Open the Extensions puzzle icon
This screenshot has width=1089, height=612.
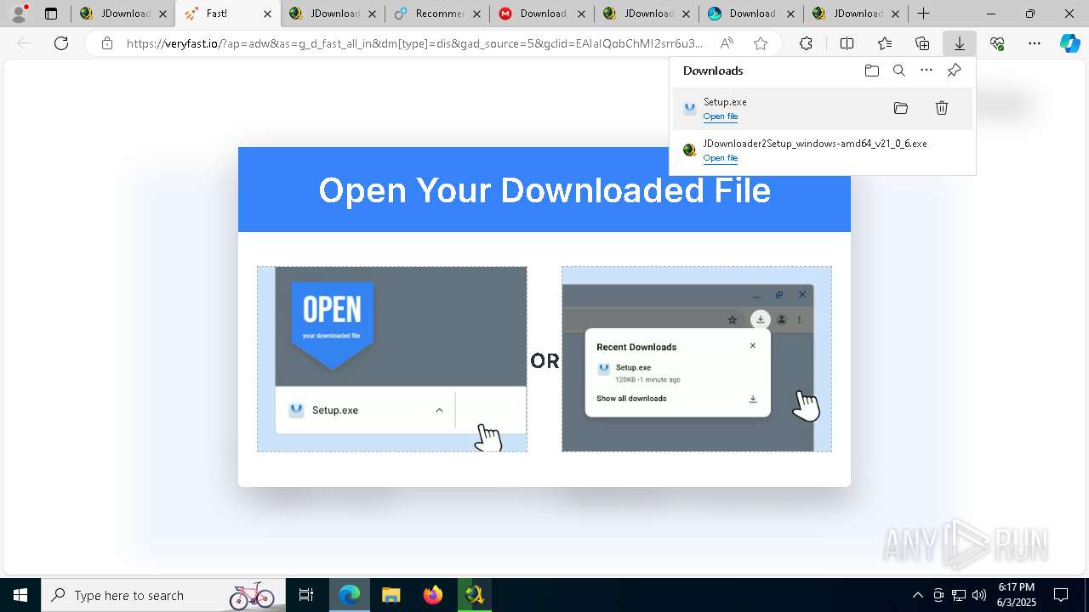pyautogui.click(x=806, y=43)
